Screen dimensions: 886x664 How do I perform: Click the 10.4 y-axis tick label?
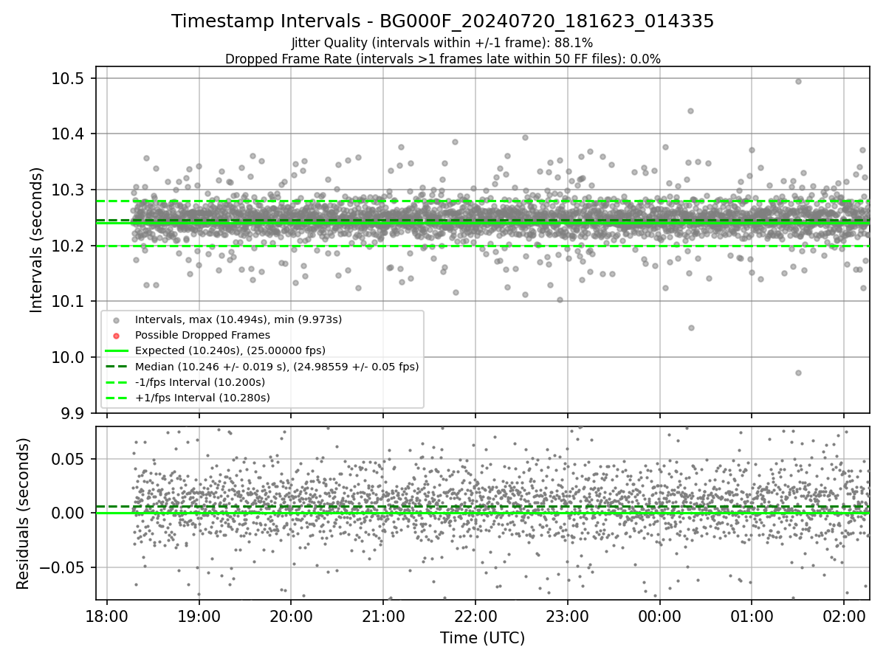click(x=68, y=134)
